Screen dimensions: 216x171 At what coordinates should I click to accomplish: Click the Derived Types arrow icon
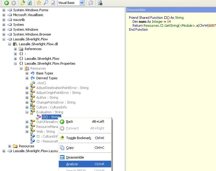click(33, 78)
